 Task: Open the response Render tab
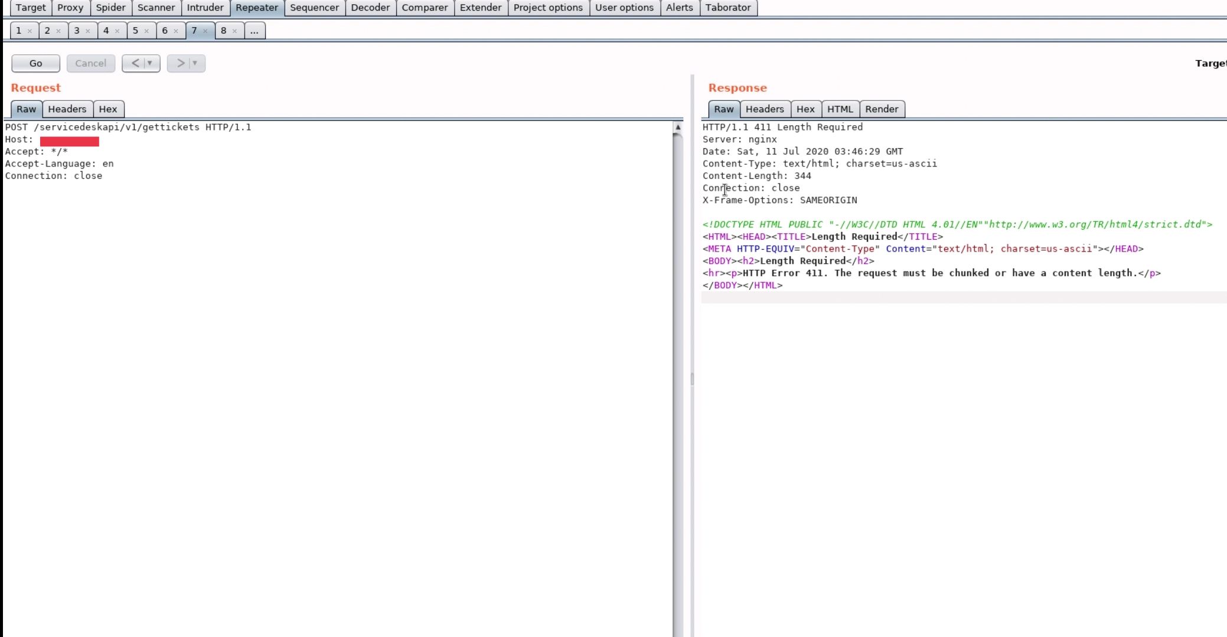tap(881, 109)
